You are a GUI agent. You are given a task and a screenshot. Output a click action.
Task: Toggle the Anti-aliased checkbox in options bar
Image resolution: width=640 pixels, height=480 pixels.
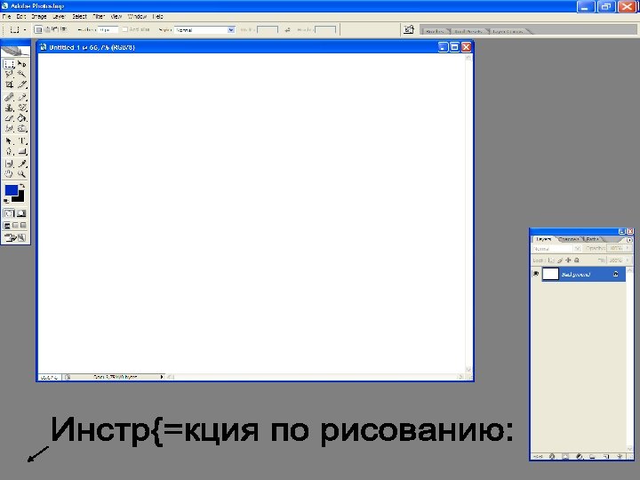pos(125,29)
